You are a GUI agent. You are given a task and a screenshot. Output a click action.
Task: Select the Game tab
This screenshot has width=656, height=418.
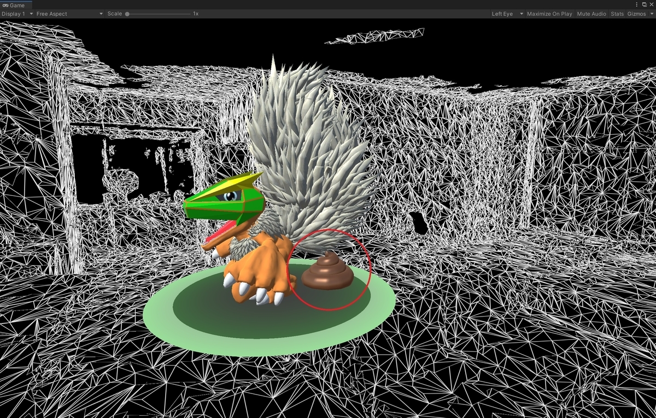tap(16, 4)
